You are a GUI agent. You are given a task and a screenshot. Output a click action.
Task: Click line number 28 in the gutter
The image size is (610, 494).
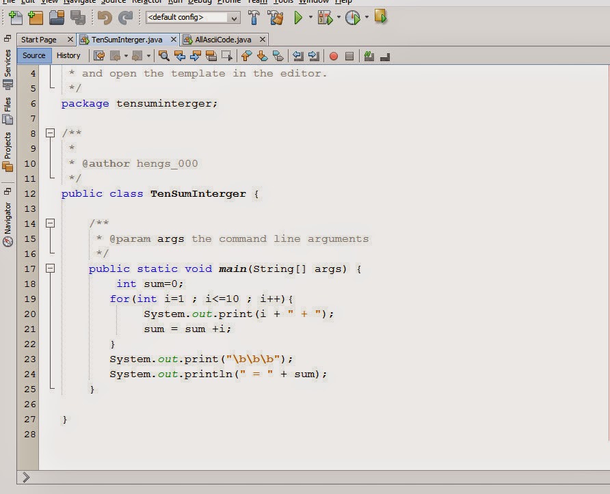click(x=30, y=434)
